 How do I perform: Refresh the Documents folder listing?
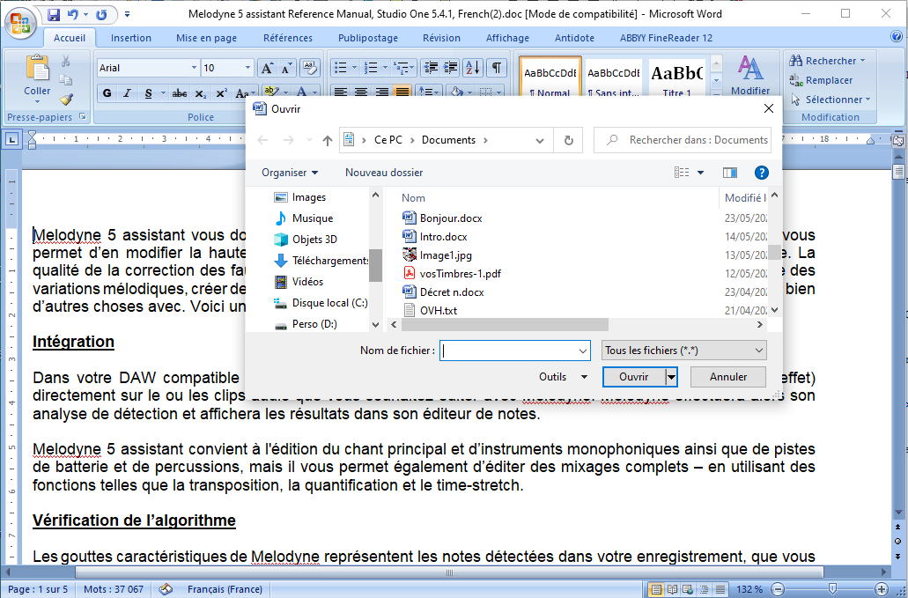pyautogui.click(x=569, y=140)
